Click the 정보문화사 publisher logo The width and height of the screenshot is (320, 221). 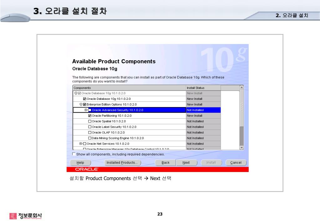pyautogui.click(x=26, y=216)
